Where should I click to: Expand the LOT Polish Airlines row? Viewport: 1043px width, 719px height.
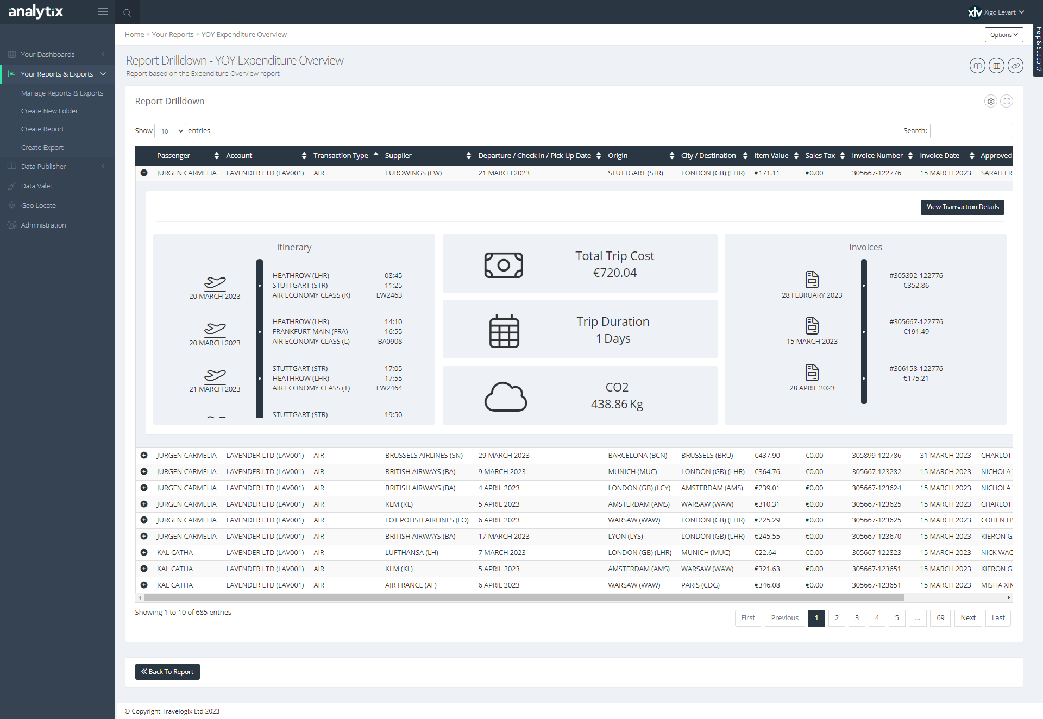144,520
